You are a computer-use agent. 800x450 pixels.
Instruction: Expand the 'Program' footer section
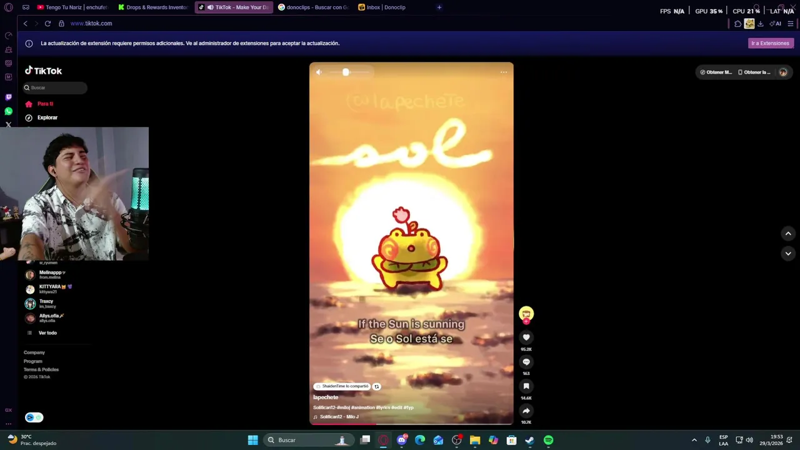[x=33, y=361]
